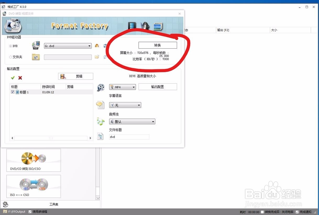Click the 文件标题 field containing dvd

(129, 137)
